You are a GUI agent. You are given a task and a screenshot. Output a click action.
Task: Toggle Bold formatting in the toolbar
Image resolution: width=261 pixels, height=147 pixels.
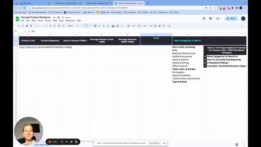pos(95,26)
